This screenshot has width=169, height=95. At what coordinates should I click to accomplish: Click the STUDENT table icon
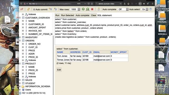click(23, 83)
